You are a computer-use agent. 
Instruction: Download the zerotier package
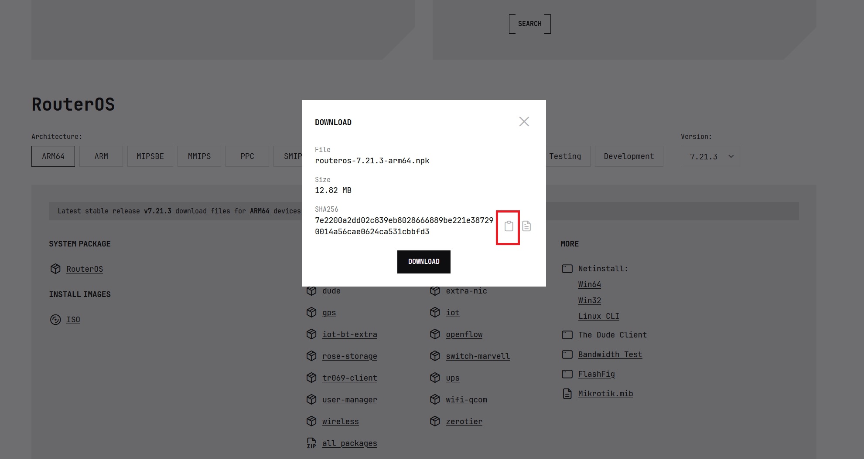pos(464,422)
